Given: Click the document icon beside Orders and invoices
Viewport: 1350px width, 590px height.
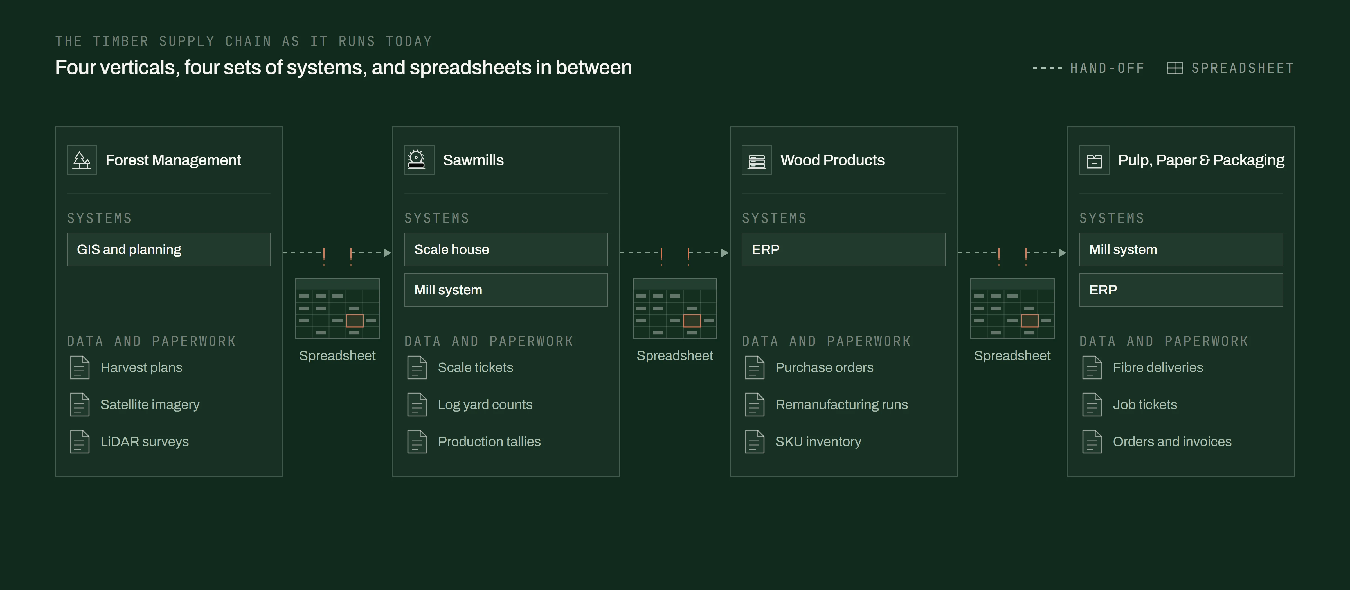Looking at the screenshot, I should tap(1092, 442).
